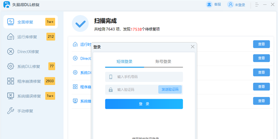The width and height of the screenshot is (278, 139).
Task: Click the blue 登 录 button
Action: click(144, 104)
